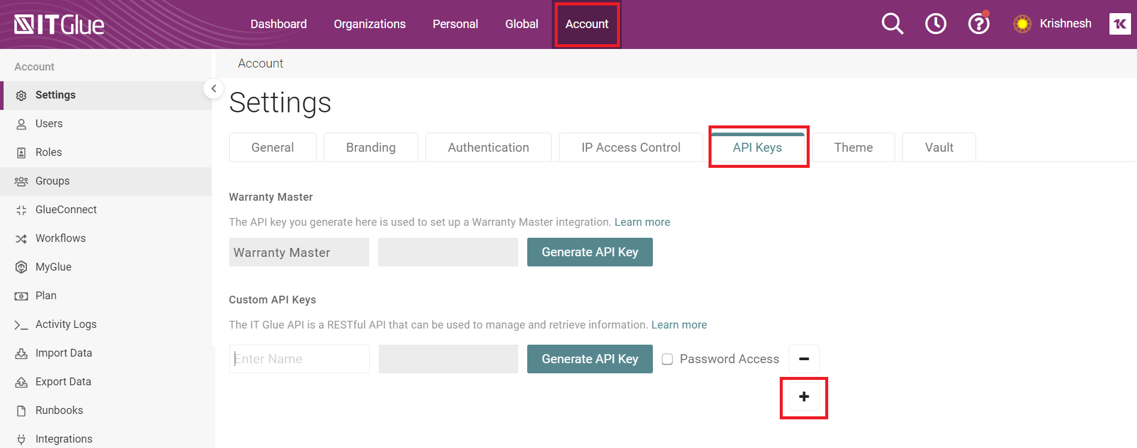
Task: Open Workflows in the sidebar
Action: 106,239
